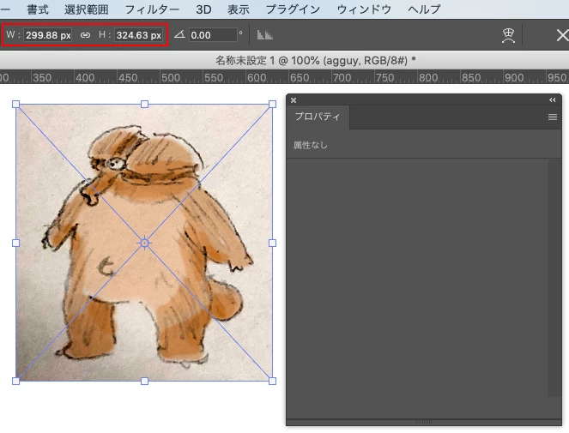Screen dimensions: 569x433
Task: Click the transform center reference point
Action: pyautogui.click(x=144, y=243)
